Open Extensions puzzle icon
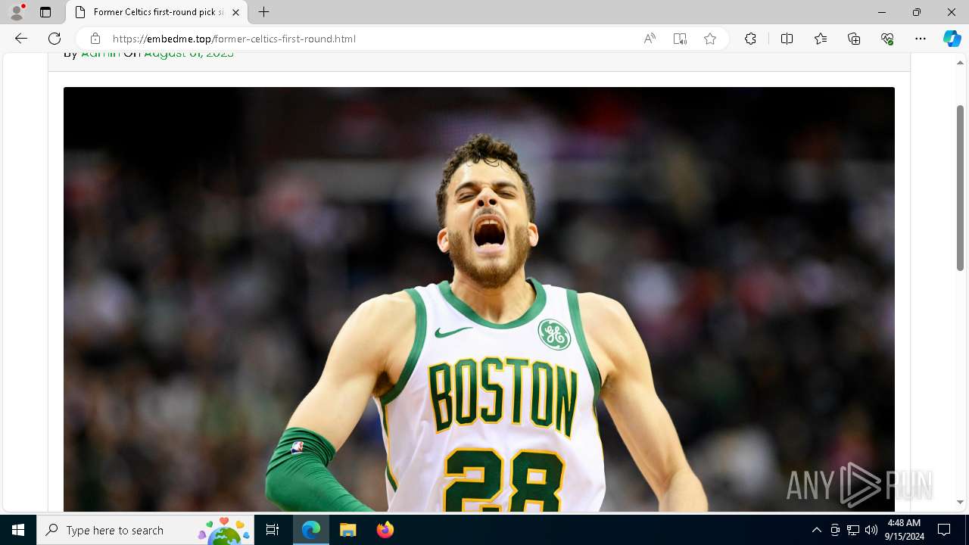 pos(750,39)
